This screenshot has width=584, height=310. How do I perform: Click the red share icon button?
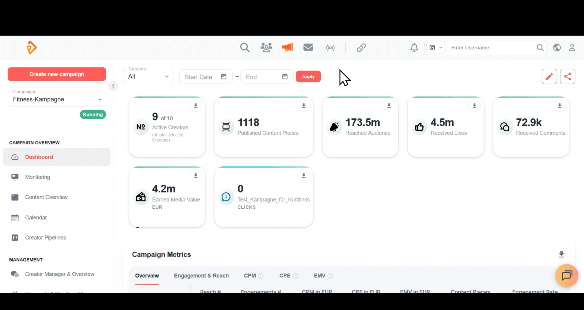pyautogui.click(x=567, y=76)
